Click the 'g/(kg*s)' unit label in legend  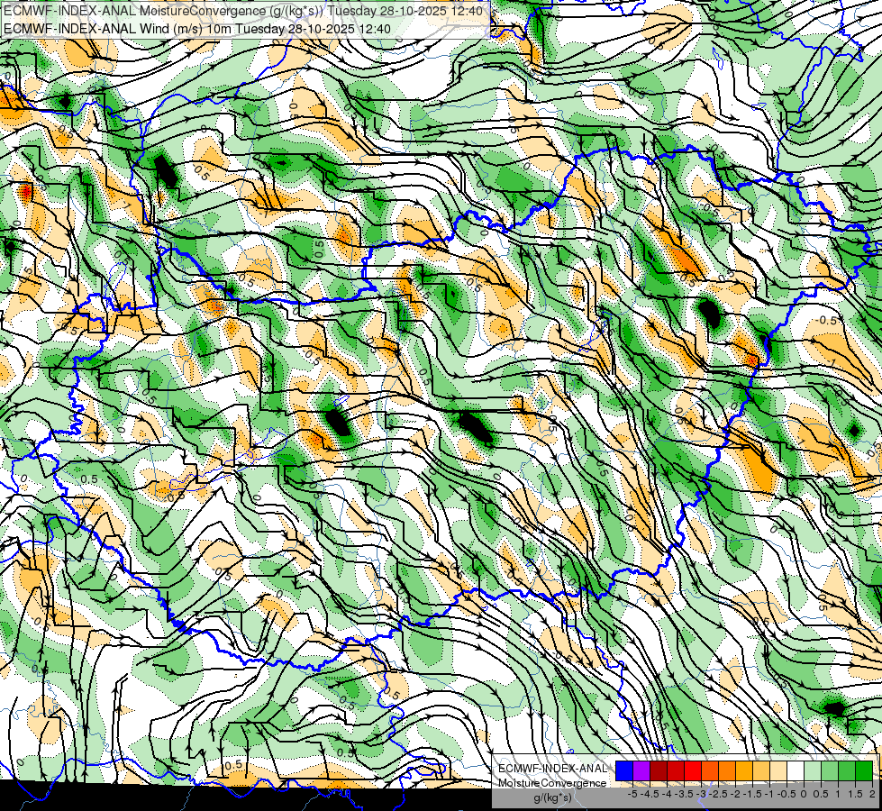(552, 797)
